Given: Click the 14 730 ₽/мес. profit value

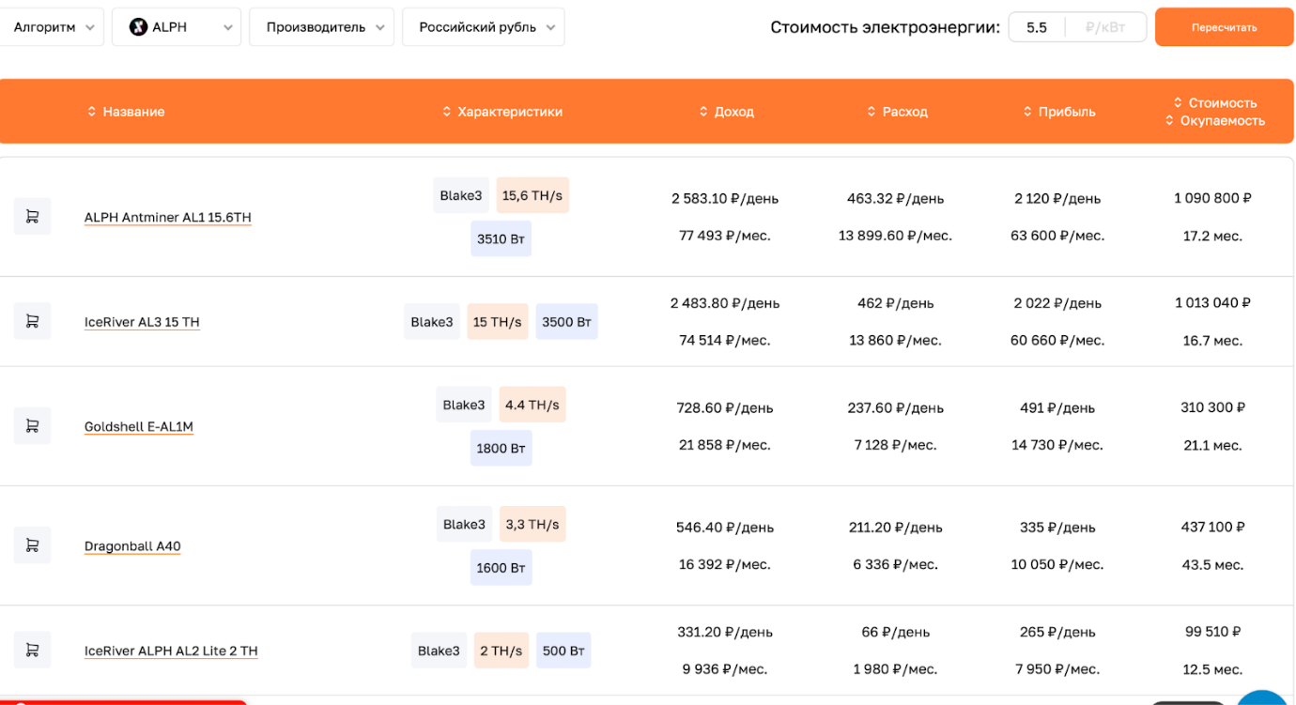Looking at the screenshot, I should (1057, 445).
